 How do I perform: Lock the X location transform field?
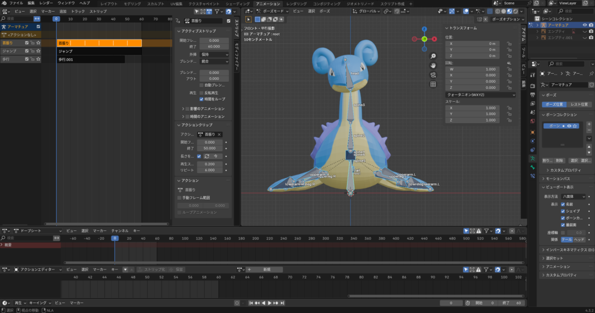pos(509,43)
